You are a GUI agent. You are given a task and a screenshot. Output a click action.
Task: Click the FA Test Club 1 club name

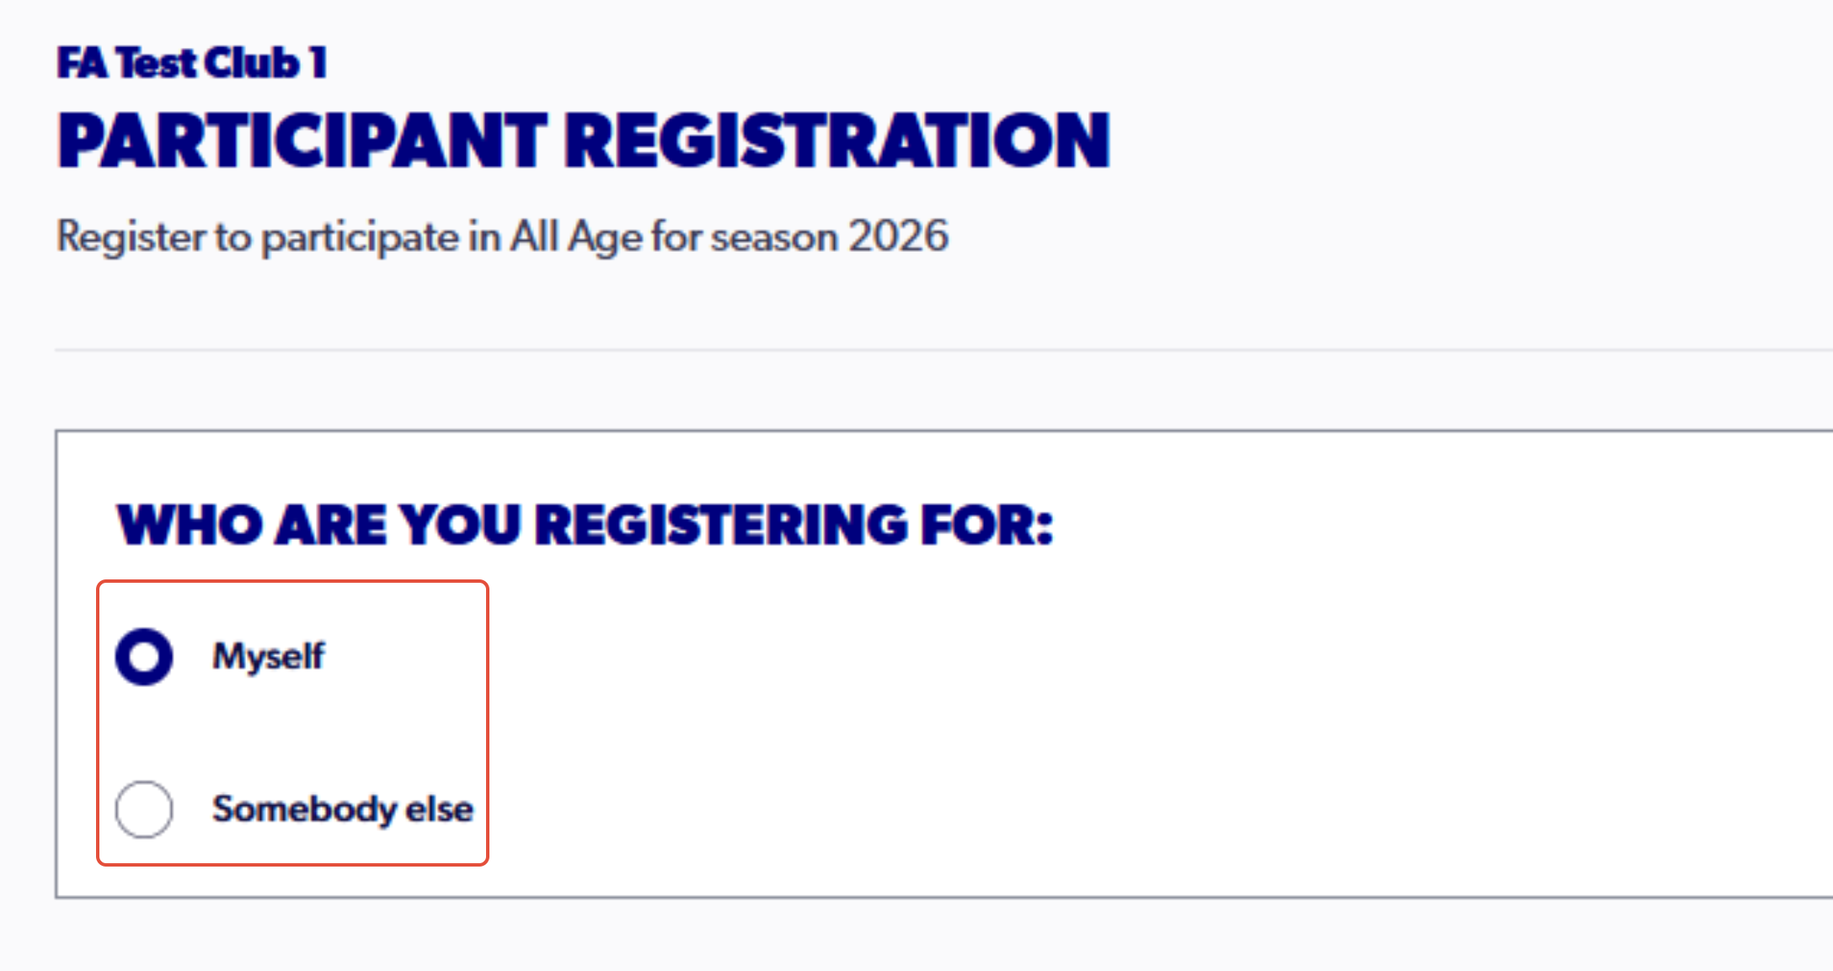pos(192,63)
